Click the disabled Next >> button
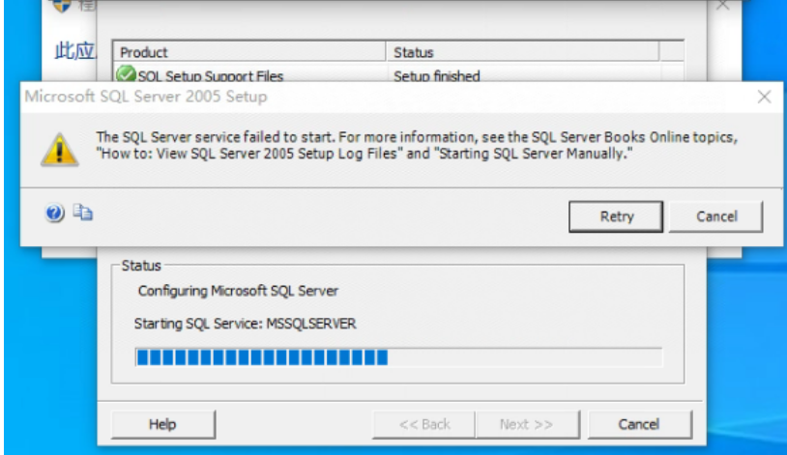This screenshot has height=455, width=787. point(527,424)
